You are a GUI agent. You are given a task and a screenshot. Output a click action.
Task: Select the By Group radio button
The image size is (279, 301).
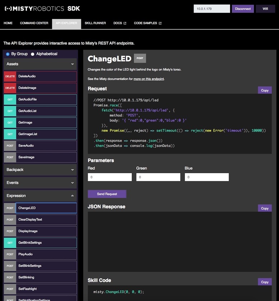click(x=8, y=54)
